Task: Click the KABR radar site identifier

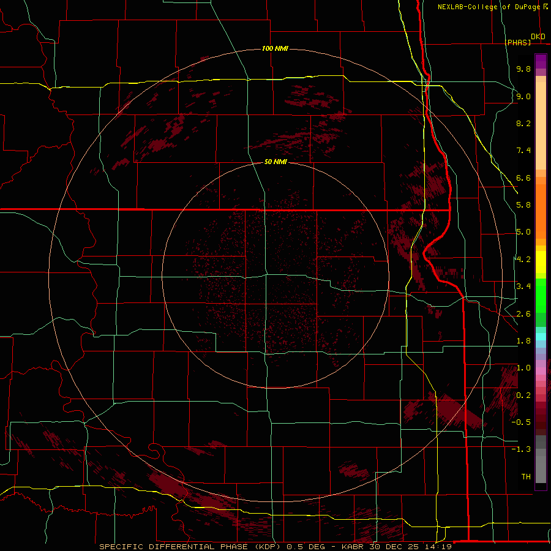Action: 353,547
